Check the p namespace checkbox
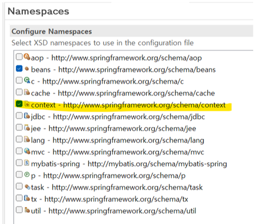The height and width of the screenshot is (224, 262). (19, 175)
